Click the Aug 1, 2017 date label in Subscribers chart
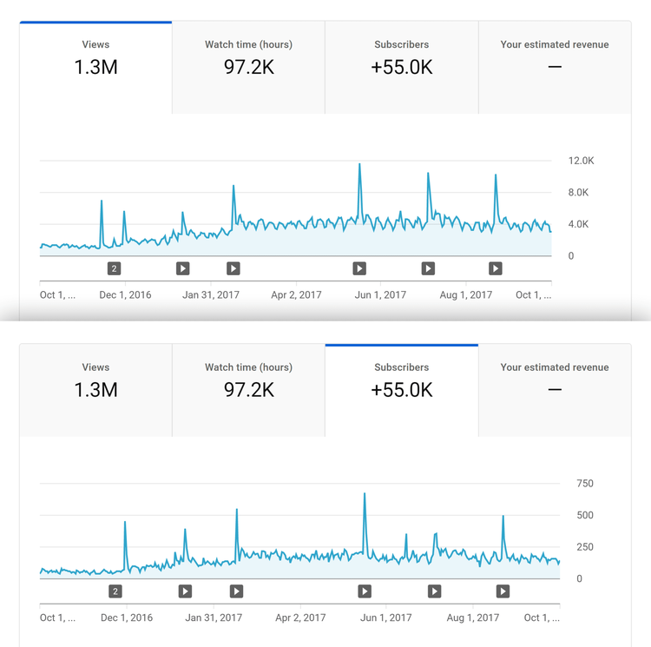 (473, 617)
